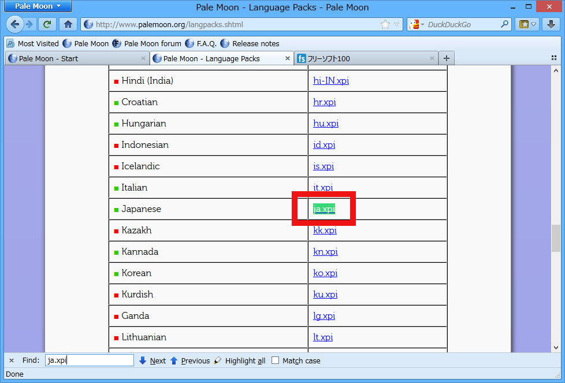The width and height of the screenshot is (565, 383).
Task: Close the Language Packs tab
Action: [288, 58]
